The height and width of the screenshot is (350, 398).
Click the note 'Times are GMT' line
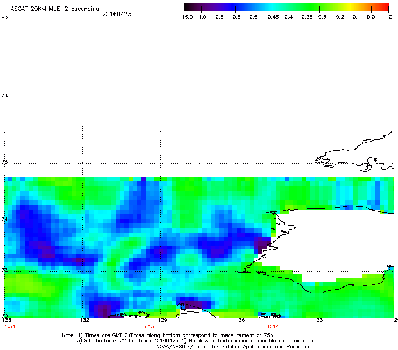click(167, 335)
